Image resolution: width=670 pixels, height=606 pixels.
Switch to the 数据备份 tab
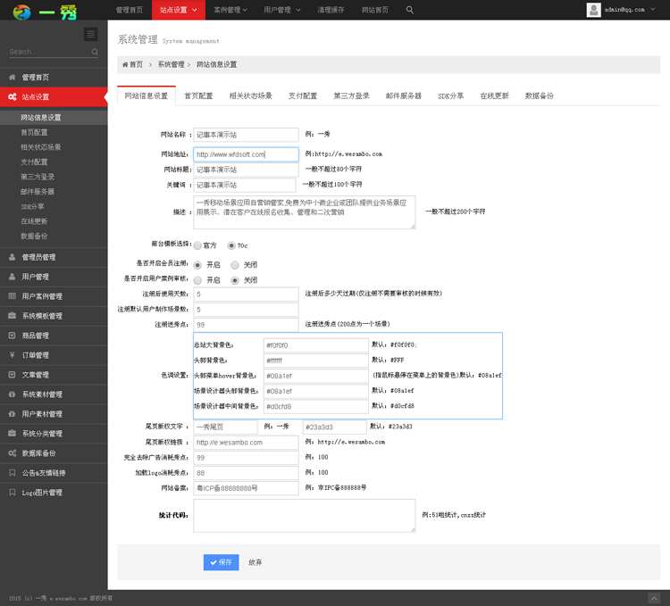click(x=540, y=96)
